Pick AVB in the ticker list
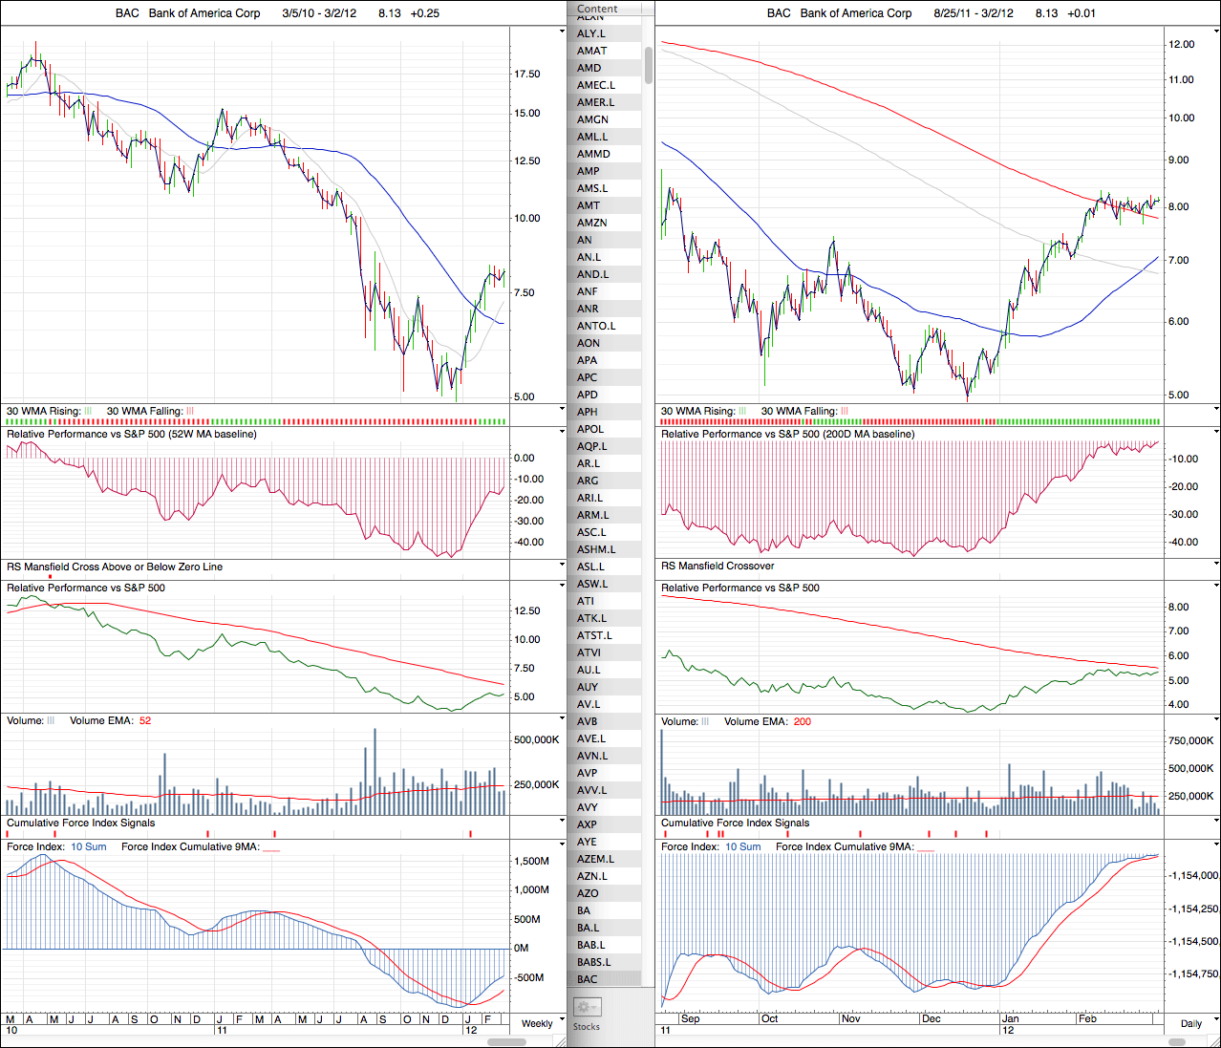The width and height of the screenshot is (1221, 1048). point(587,721)
